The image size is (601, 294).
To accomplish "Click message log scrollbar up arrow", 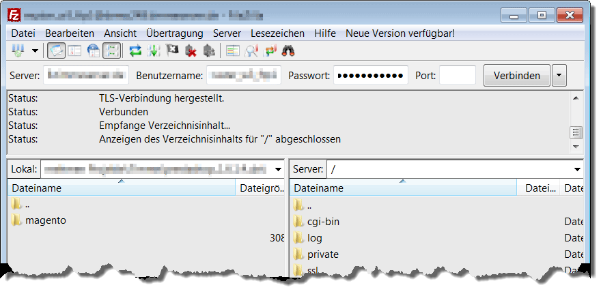I will point(576,98).
